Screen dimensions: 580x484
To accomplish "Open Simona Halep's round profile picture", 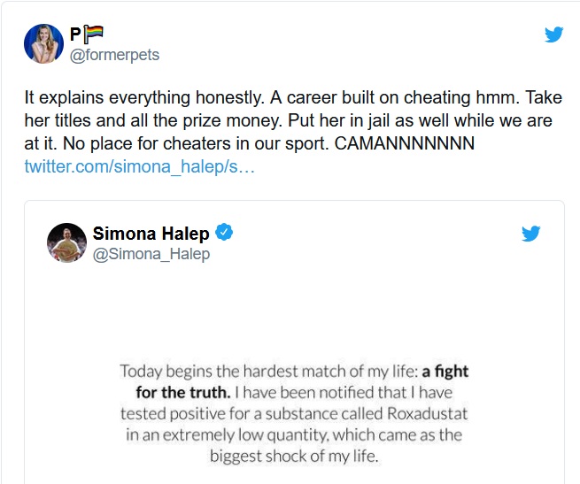I will pyautogui.click(x=66, y=243).
